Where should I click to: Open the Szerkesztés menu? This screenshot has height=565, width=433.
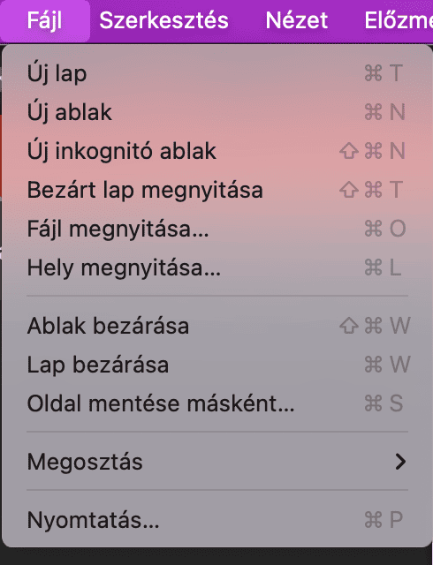163,20
